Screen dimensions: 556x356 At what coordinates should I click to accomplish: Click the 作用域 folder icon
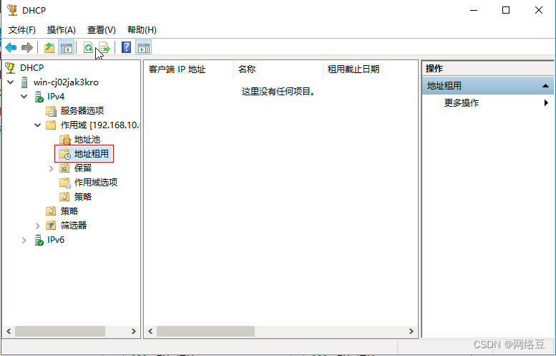[x=51, y=125]
